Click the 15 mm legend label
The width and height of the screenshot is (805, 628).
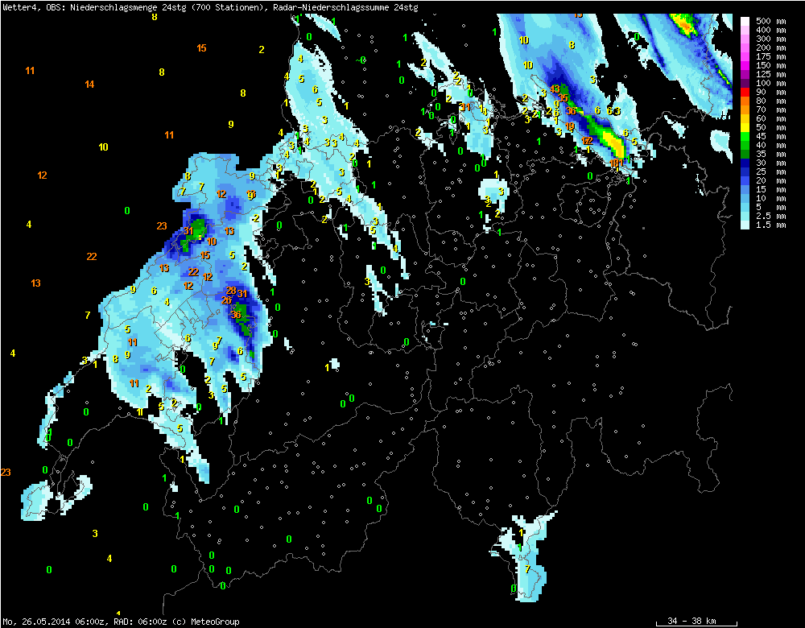[x=770, y=189]
